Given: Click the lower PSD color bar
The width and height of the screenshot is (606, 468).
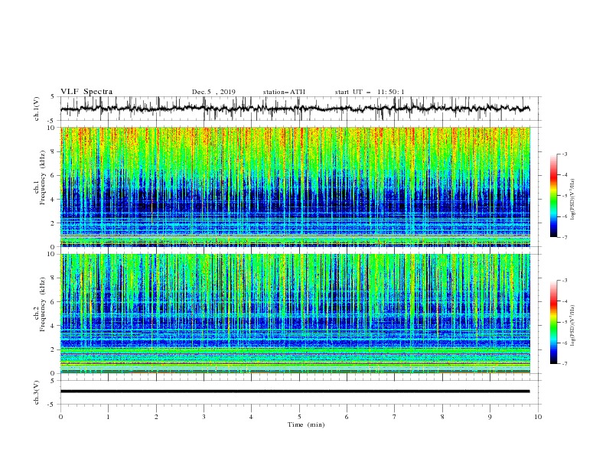Looking at the screenshot, I should [x=553, y=322].
